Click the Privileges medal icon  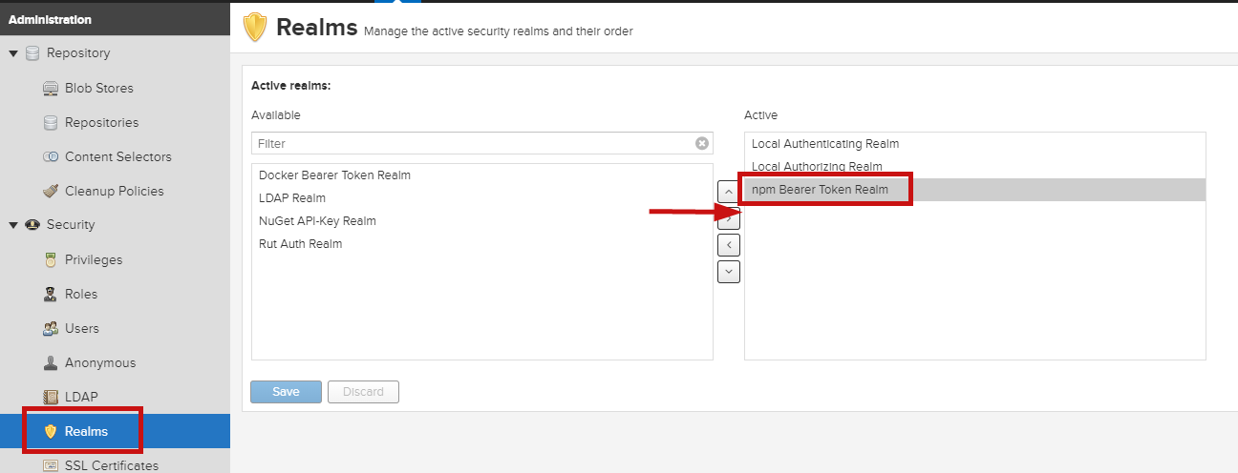51,259
